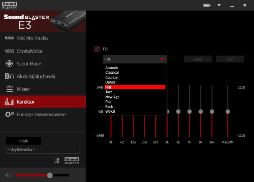This screenshot has height=182, width=254.
Task: Click the 250 Hz band slider track
Action: (x=144, y=126)
